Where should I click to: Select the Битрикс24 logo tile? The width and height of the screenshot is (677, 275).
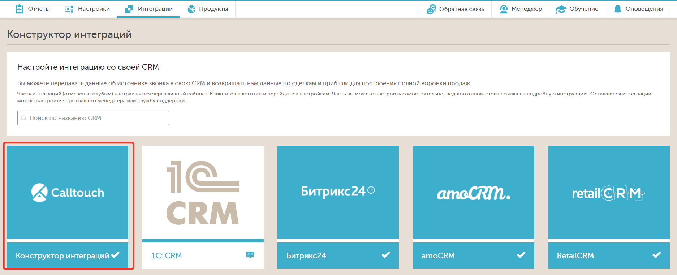[338, 192]
